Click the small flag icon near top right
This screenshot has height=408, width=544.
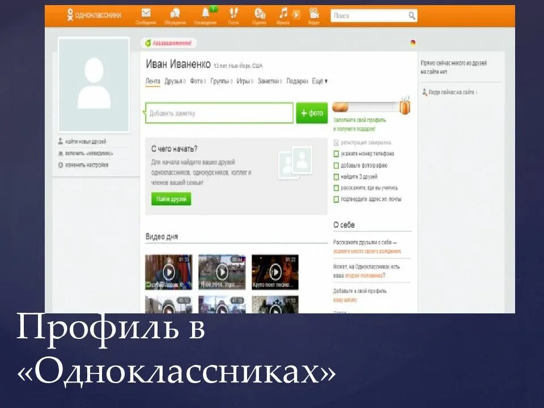pos(413,43)
